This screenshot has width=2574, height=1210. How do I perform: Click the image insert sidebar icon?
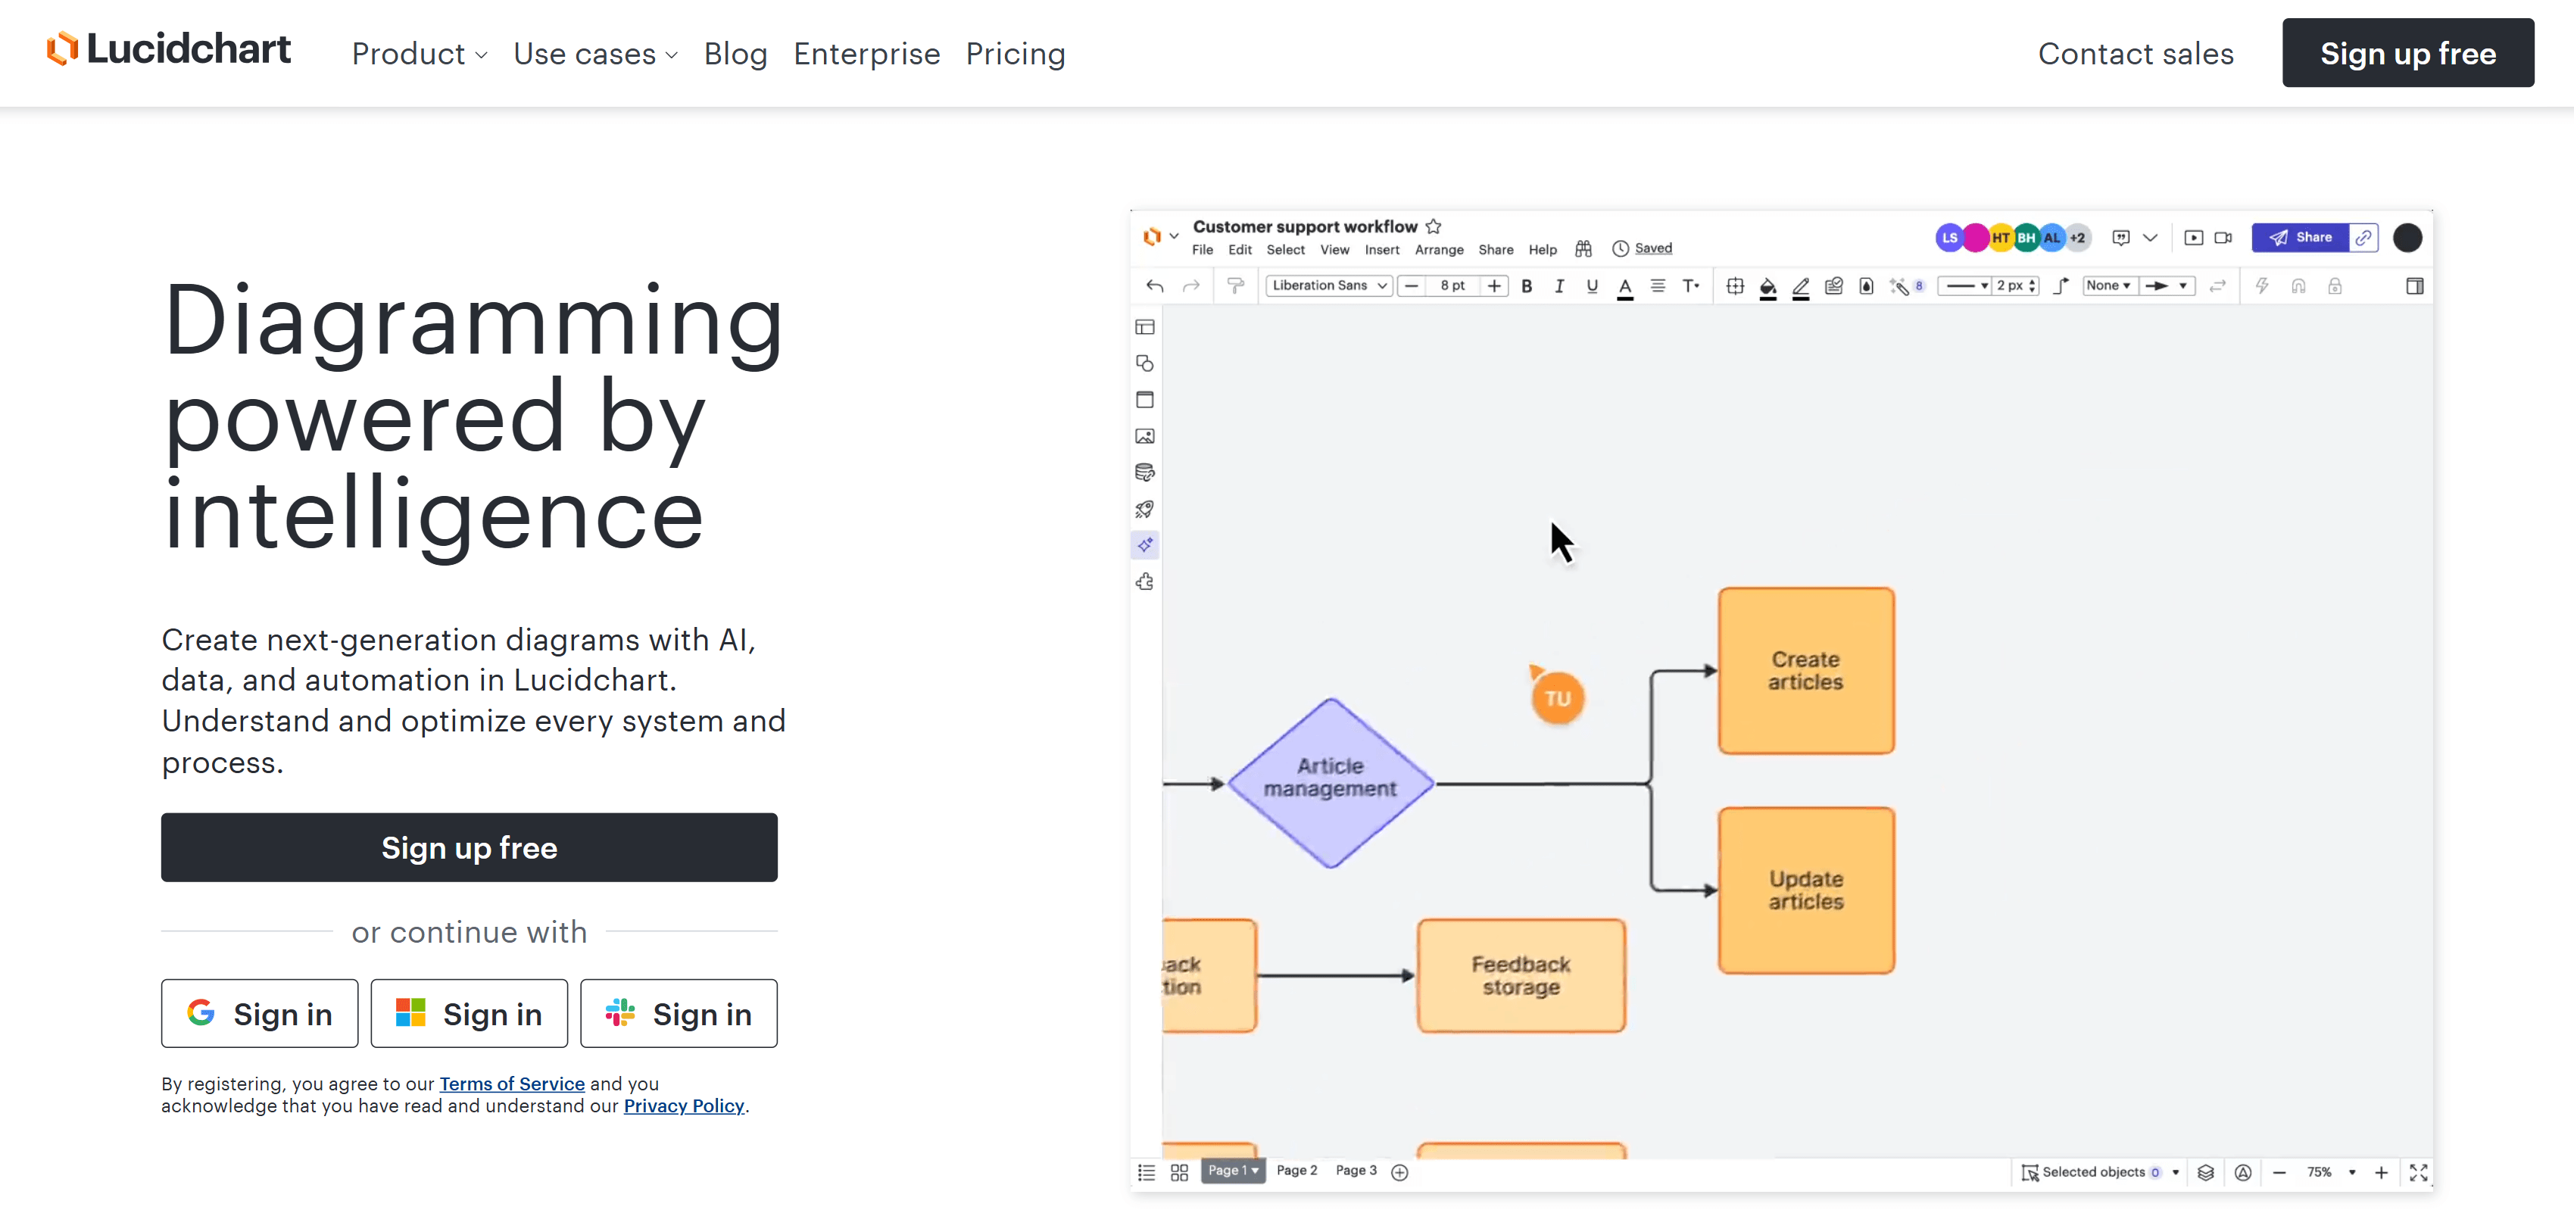[x=1145, y=437]
